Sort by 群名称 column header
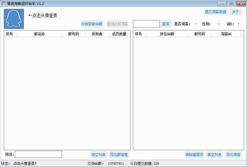Screen dimensions: 247x167 point(39,34)
